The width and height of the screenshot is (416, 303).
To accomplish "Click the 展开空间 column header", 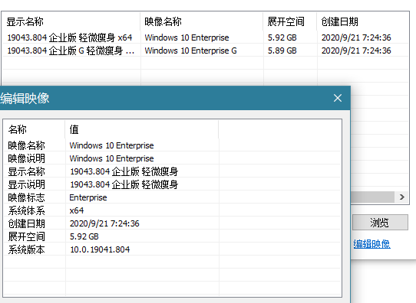I will tap(290, 21).
